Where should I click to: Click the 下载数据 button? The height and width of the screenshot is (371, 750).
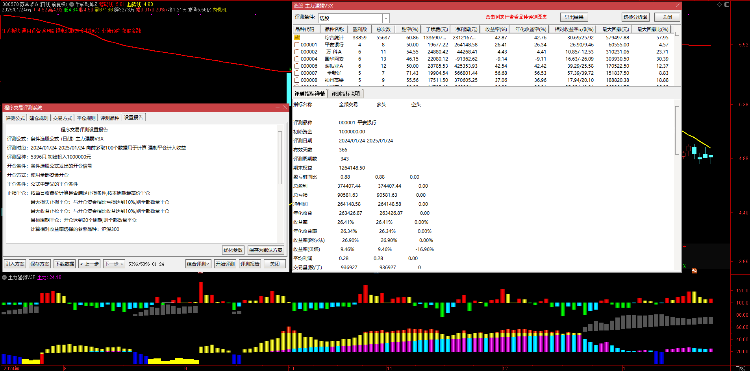tap(65, 264)
